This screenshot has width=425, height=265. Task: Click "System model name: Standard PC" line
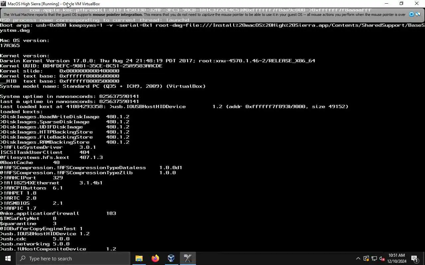click(103, 86)
